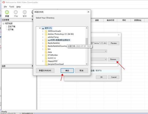
Task: Click the URL field containing tianma
Action: (x=99, y=43)
